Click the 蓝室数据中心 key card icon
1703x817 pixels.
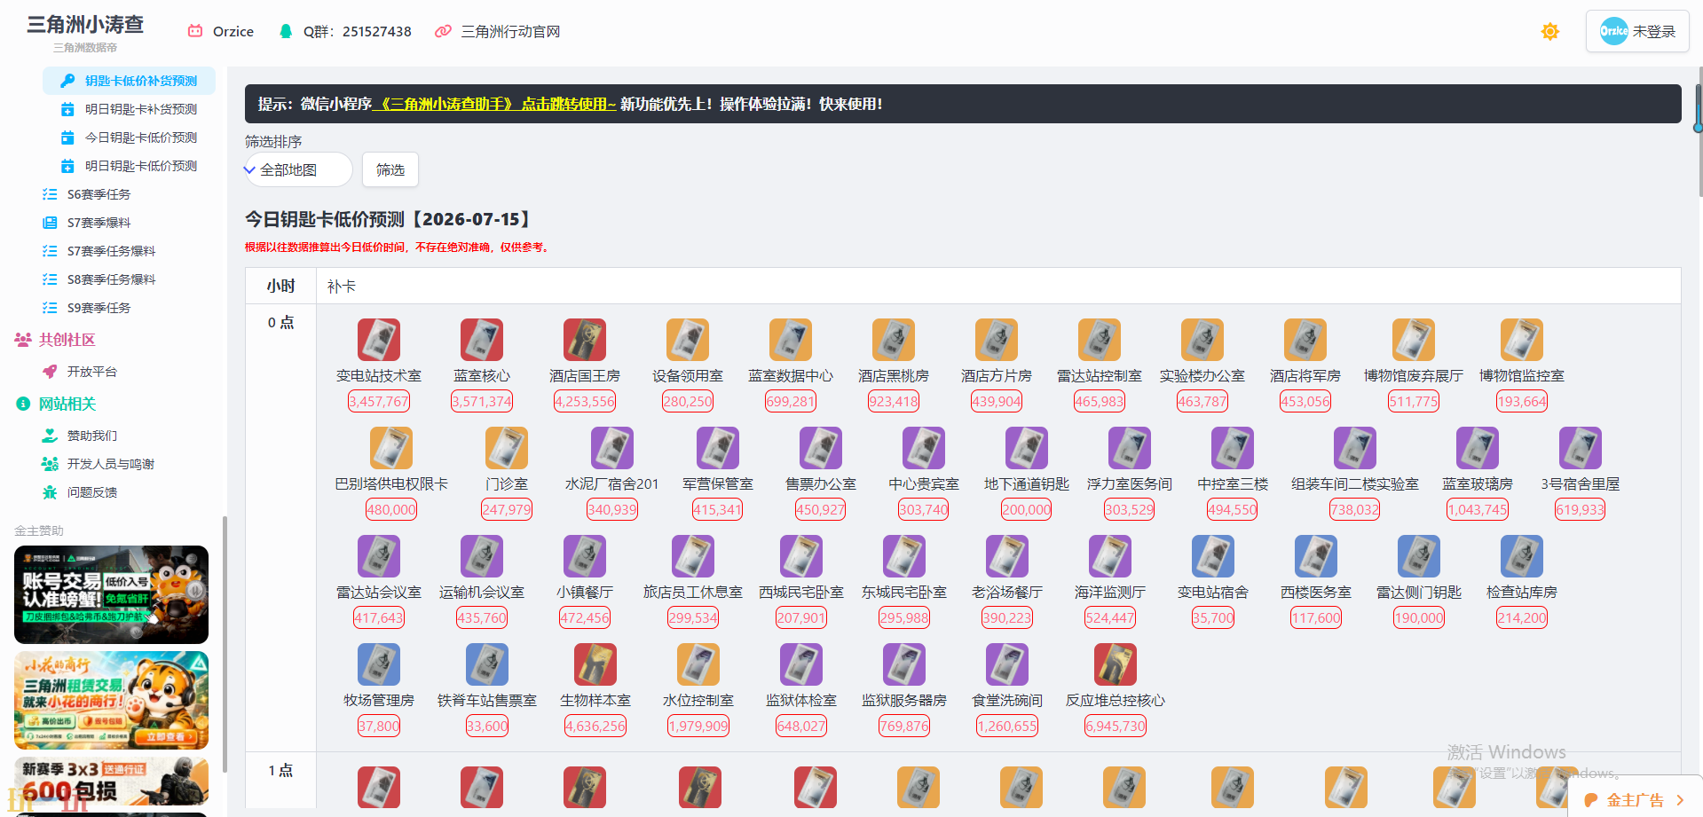pos(791,340)
